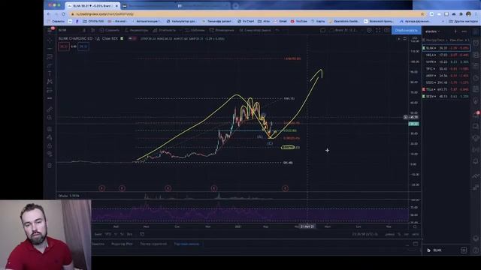Click the YTD date range button

(x=108, y=234)
